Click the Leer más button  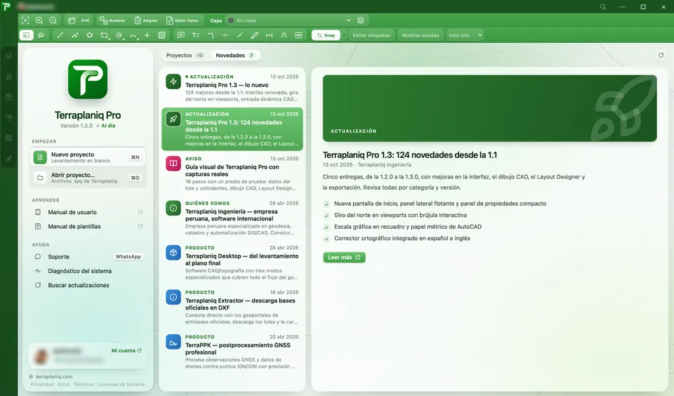(344, 257)
